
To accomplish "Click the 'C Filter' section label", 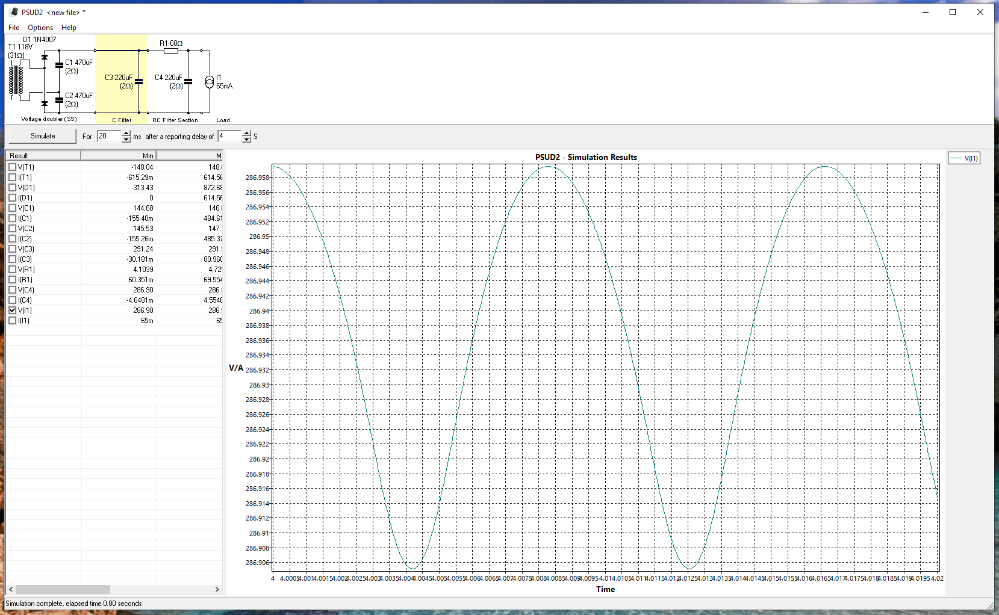I will click(122, 120).
